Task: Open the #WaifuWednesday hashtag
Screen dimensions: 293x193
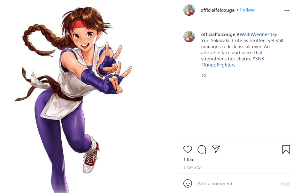Action: point(257,35)
